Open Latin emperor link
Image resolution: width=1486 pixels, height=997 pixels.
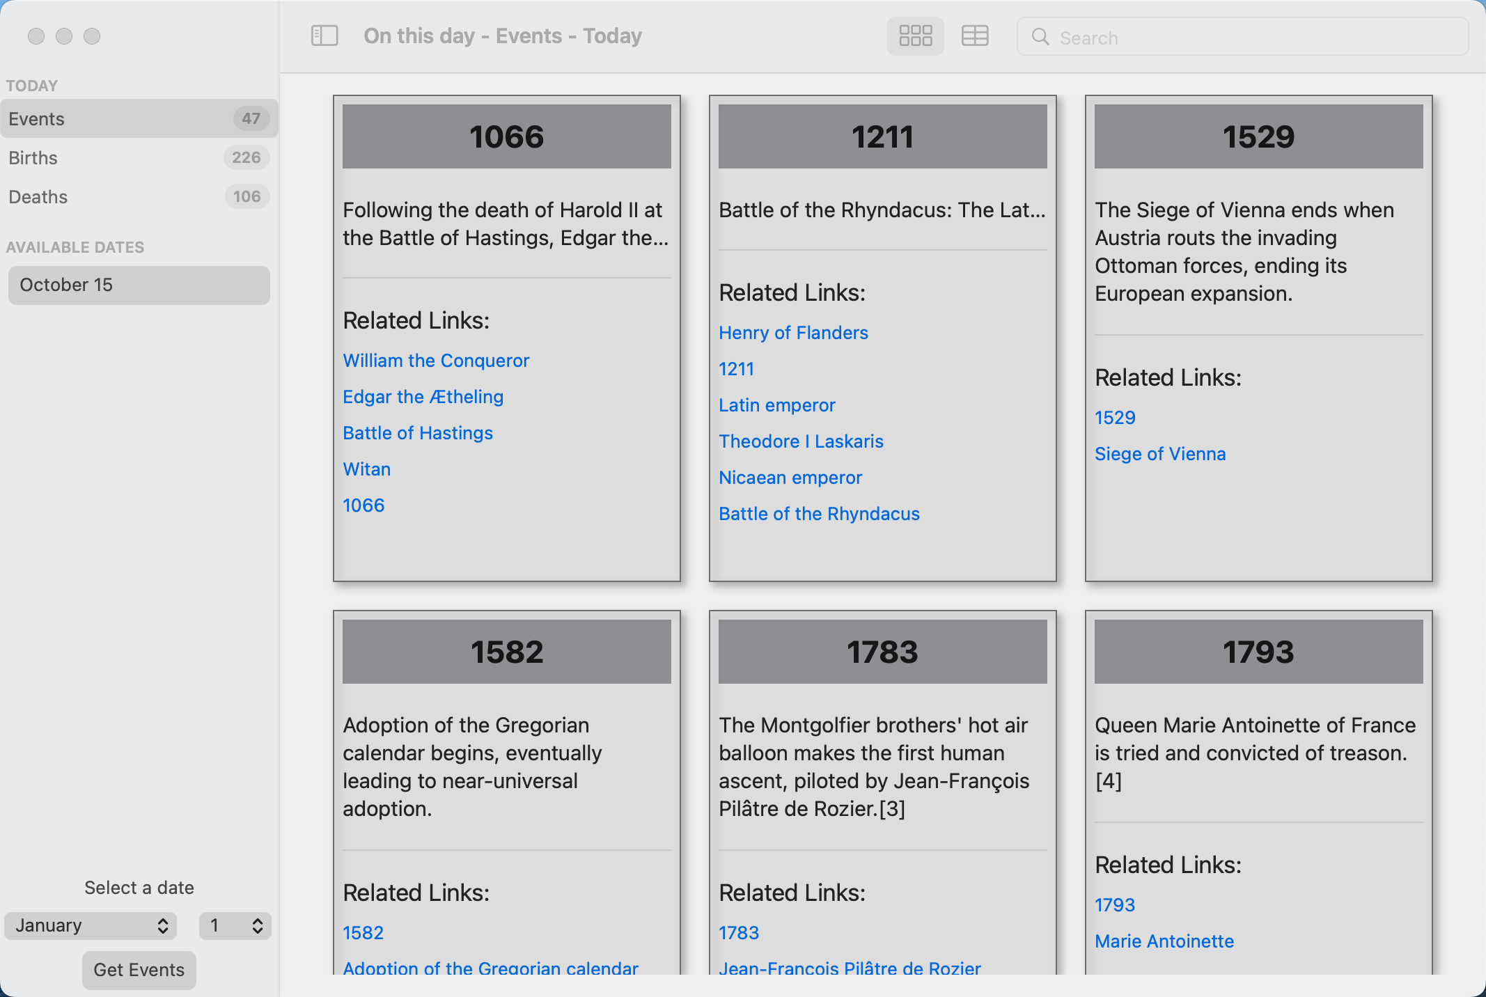click(776, 405)
